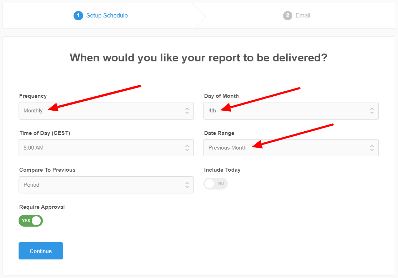Select the Setup Schedule step label
Viewport: 398px width, 278px height.
click(107, 15)
